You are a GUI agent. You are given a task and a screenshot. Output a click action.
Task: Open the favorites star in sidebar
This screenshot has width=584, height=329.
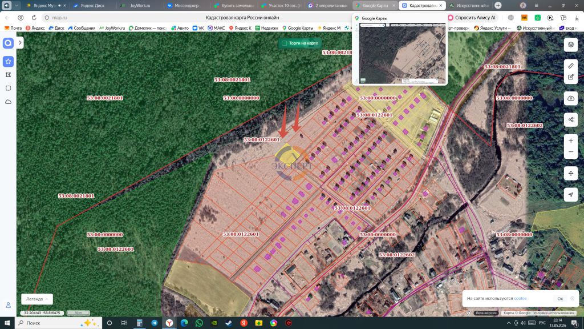tap(8, 61)
